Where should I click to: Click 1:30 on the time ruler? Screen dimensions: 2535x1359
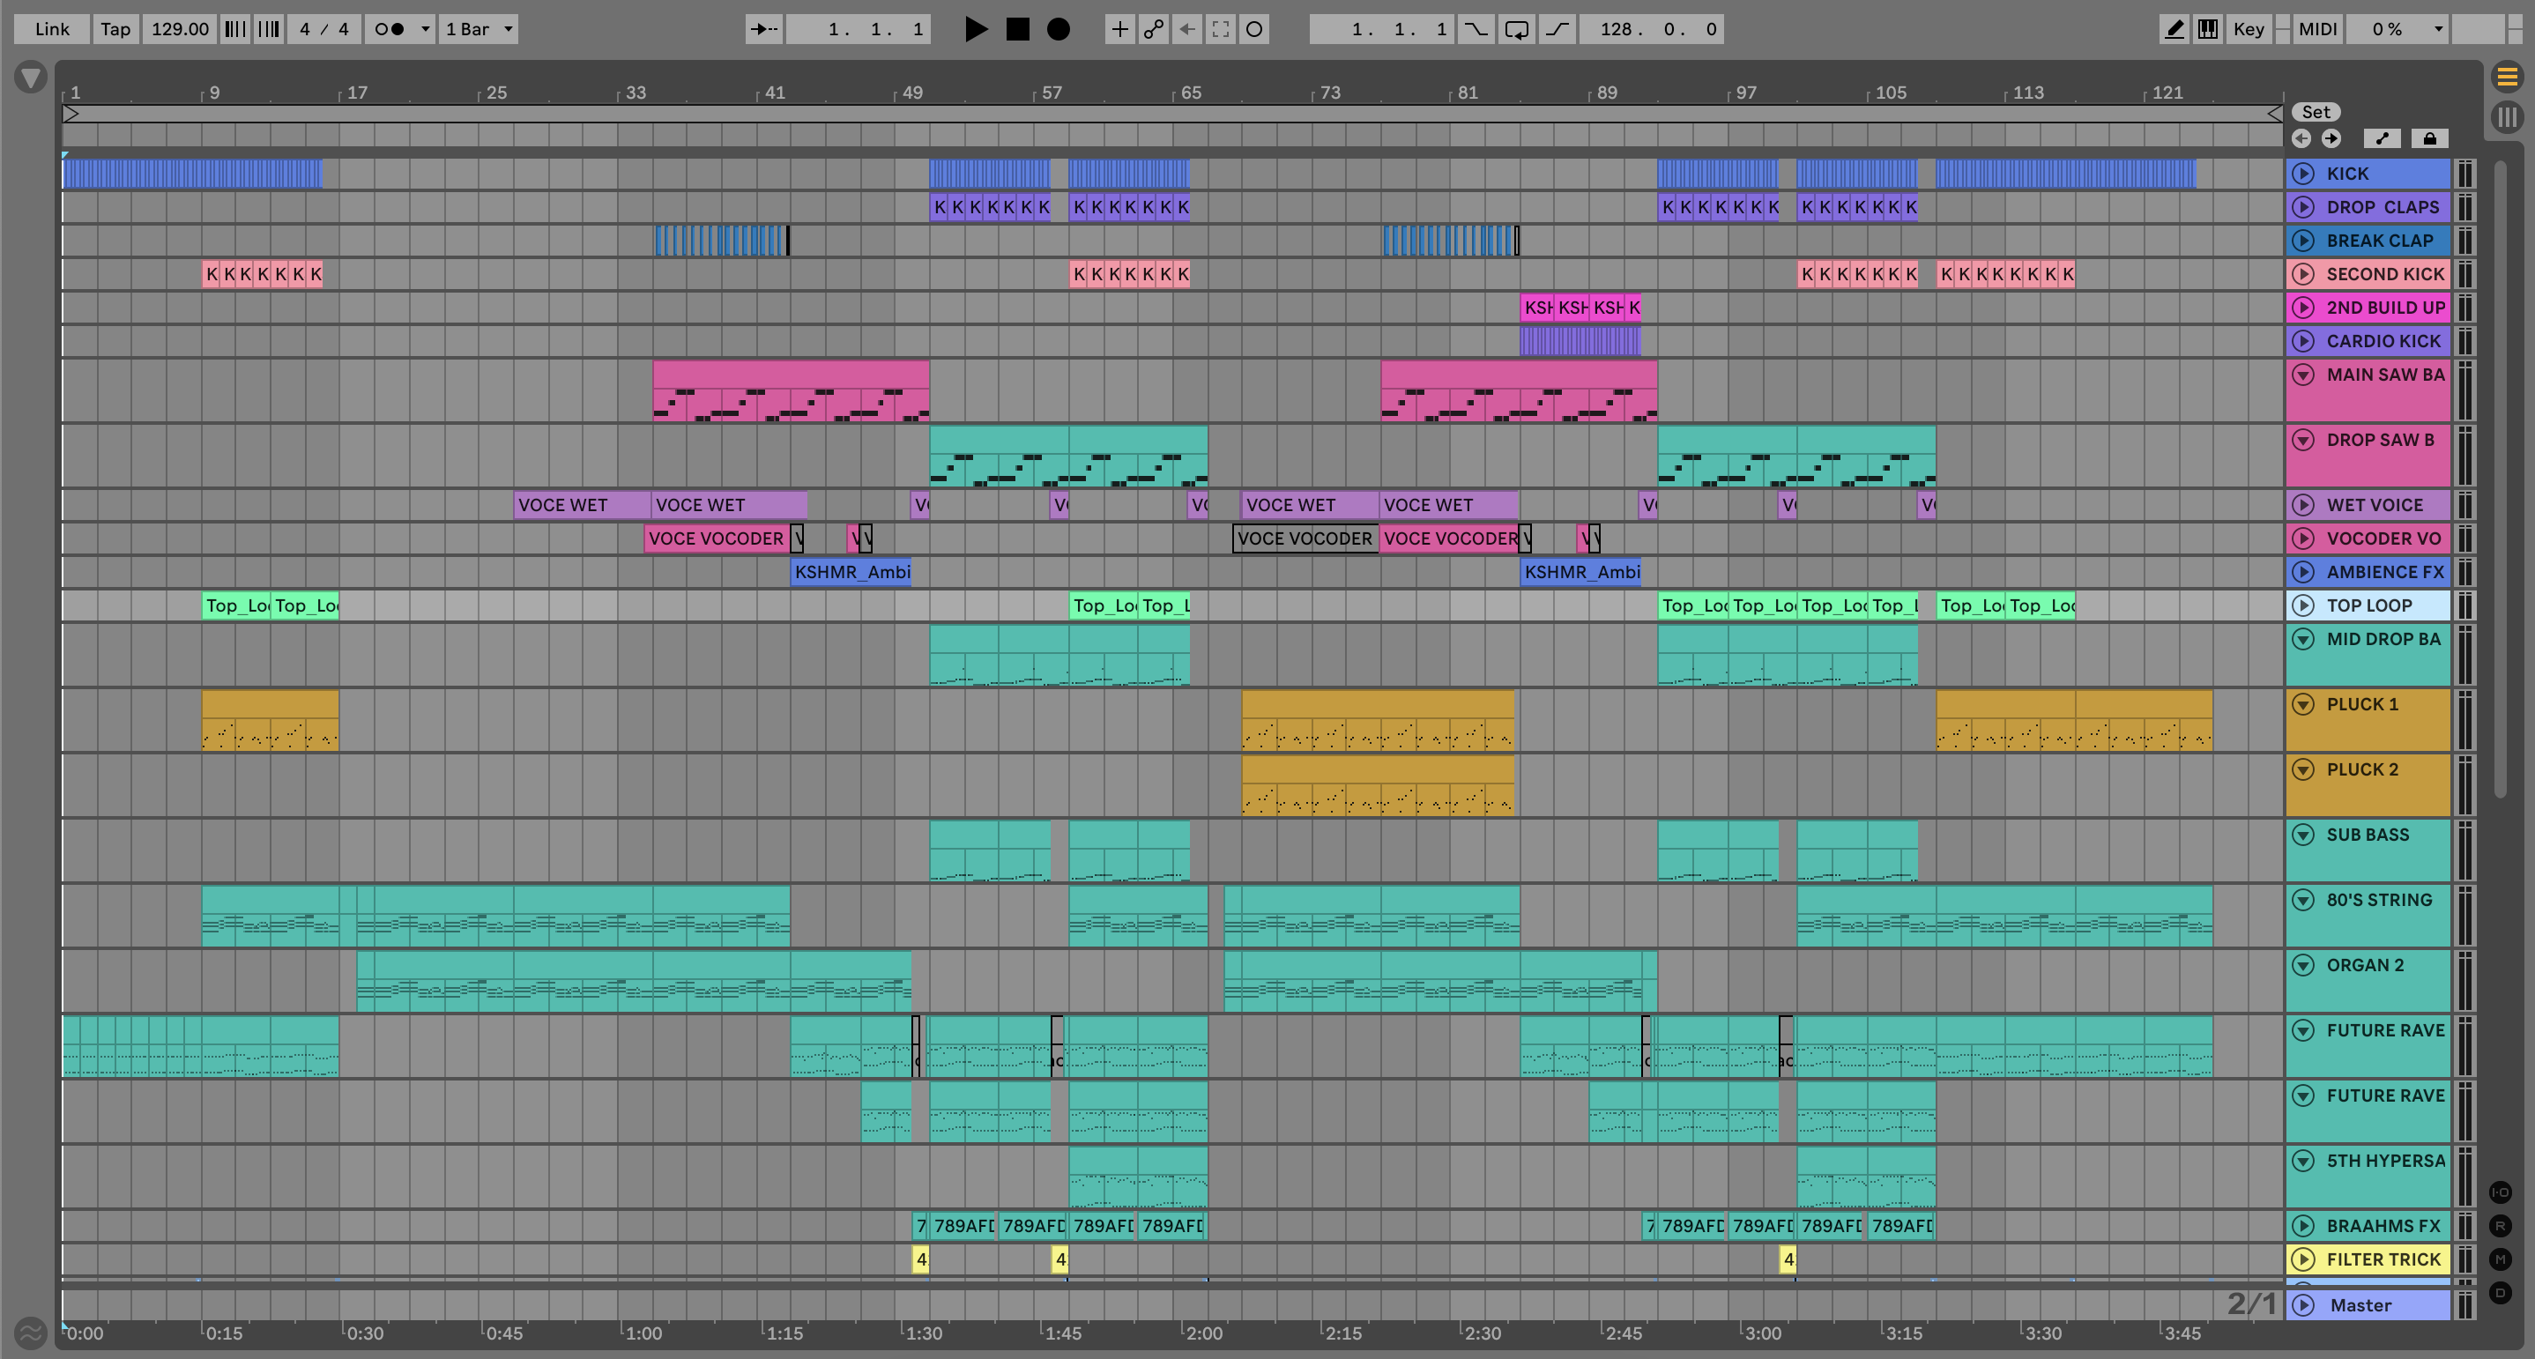point(923,1333)
